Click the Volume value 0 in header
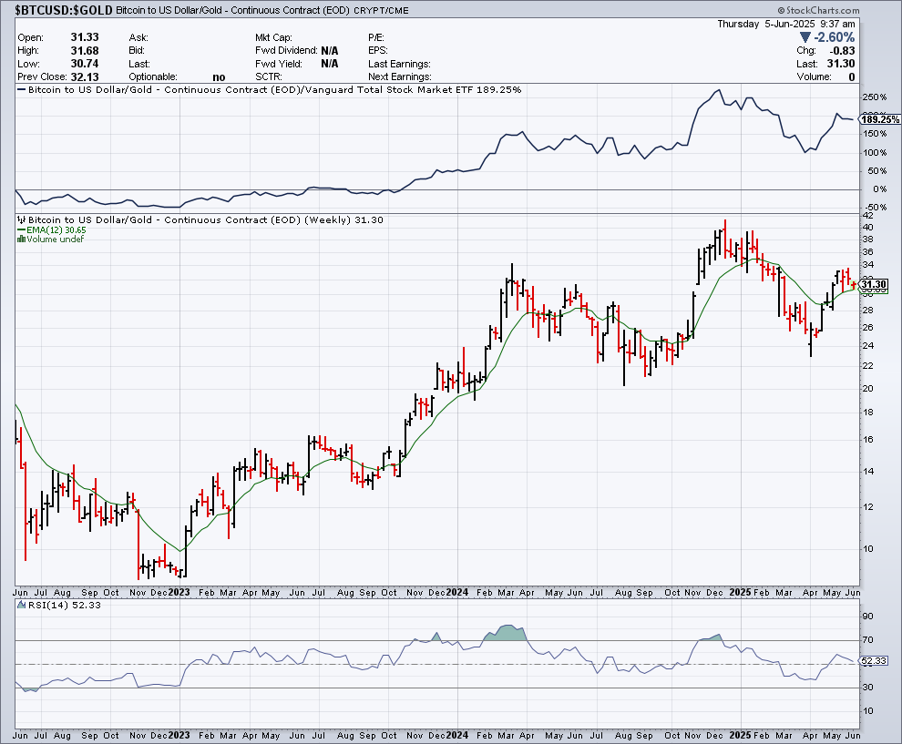 coord(852,77)
